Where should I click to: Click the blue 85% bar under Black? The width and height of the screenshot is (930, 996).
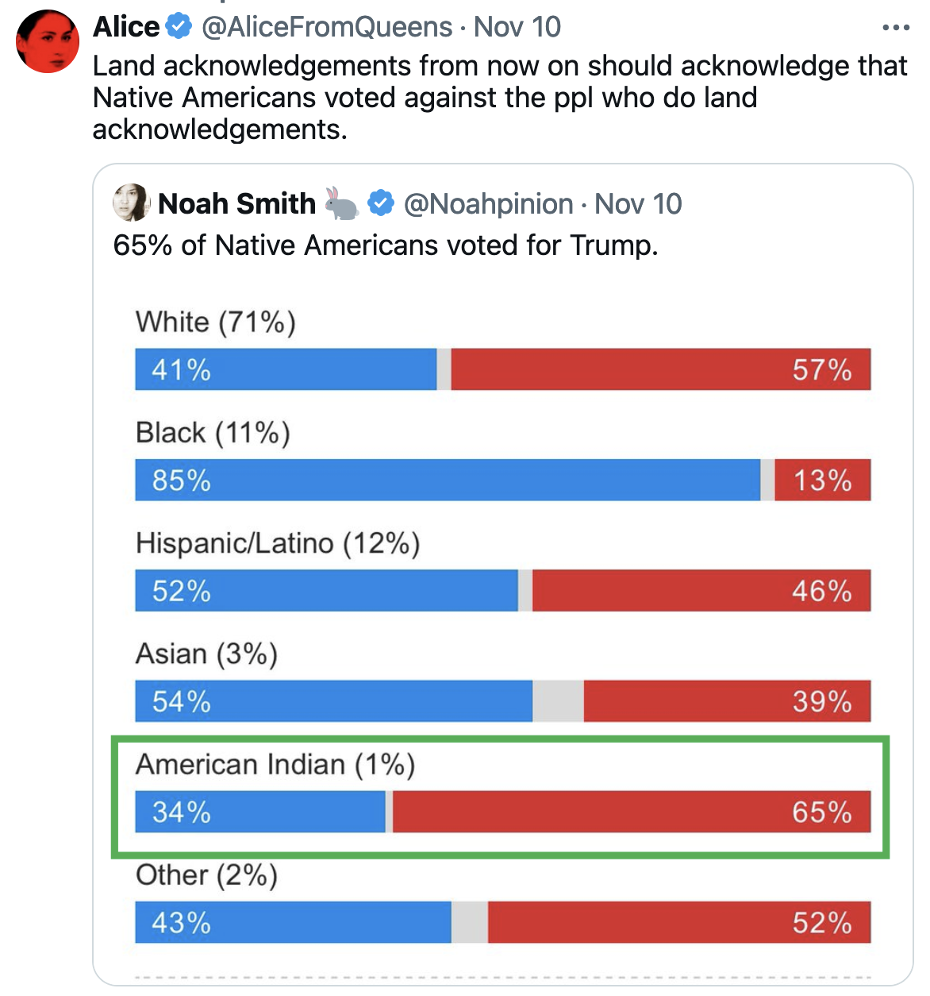[x=448, y=480]
